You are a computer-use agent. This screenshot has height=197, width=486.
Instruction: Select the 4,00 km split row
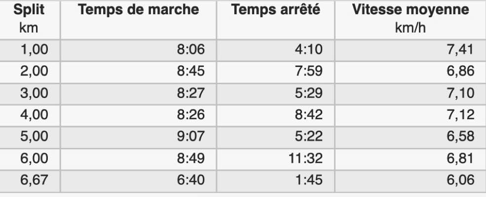(x=243, y=115)
